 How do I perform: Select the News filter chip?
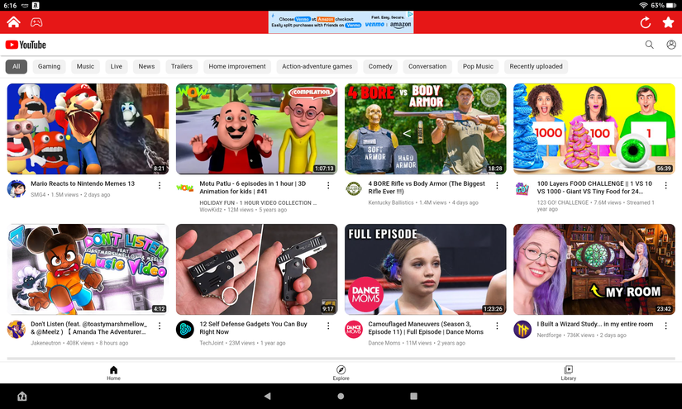pyautogui.click(x=146, y=66)
